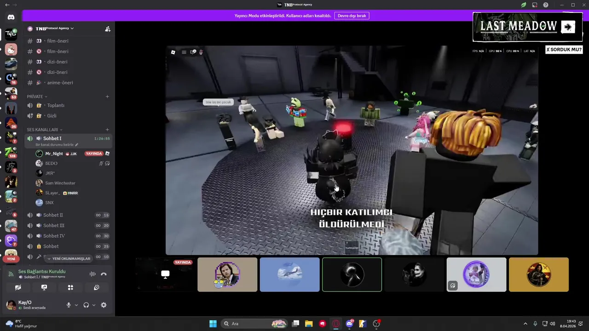Select SNX in voice member list
The height and width of the screenshot is (331, 589).
73,203
